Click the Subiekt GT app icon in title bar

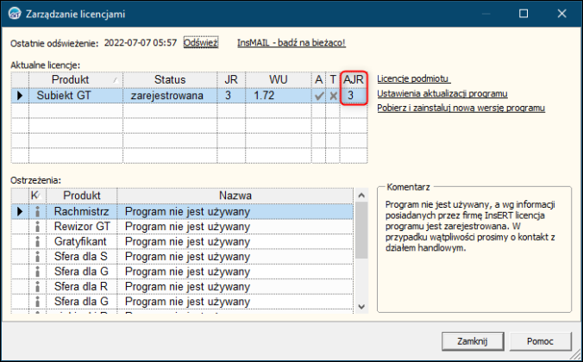pos(15,14)
